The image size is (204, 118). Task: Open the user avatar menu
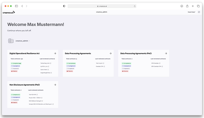pos(199,12)
